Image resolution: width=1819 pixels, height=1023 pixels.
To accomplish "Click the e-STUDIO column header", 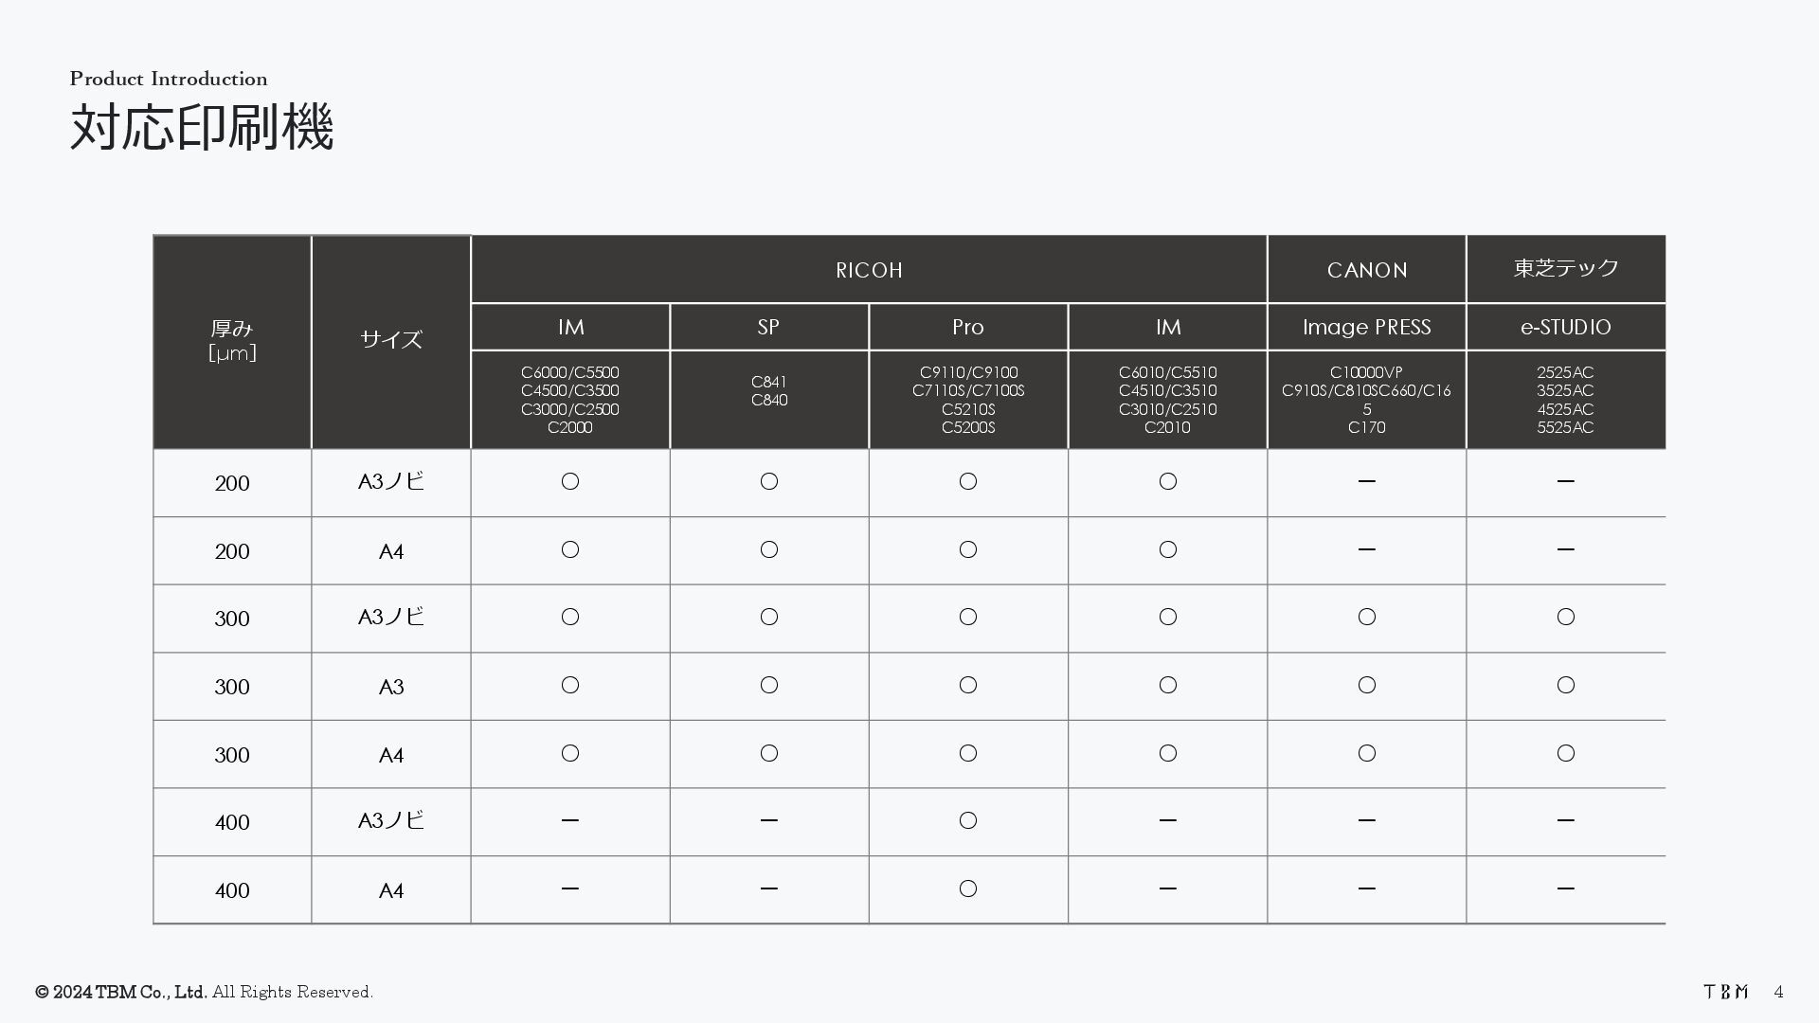I will point(1565,327).
